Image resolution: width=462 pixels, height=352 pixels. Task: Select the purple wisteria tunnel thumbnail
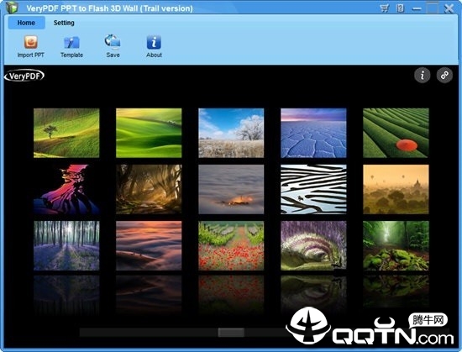click(313, 245)
